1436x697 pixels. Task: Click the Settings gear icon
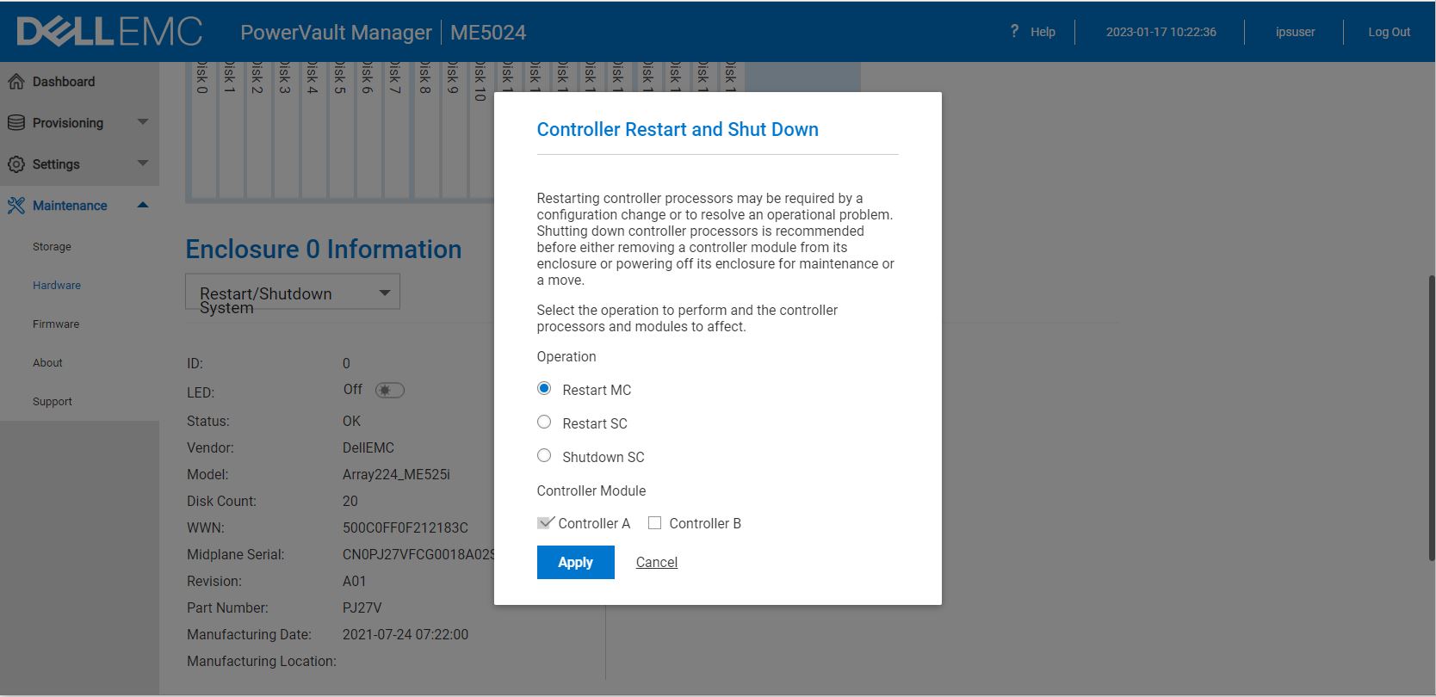[15, 164]
